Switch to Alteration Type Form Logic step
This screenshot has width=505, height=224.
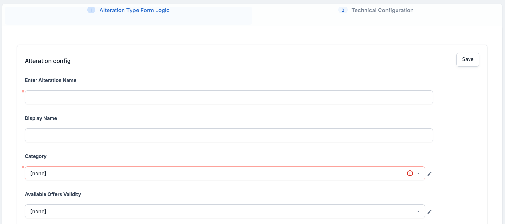point(134,10)
